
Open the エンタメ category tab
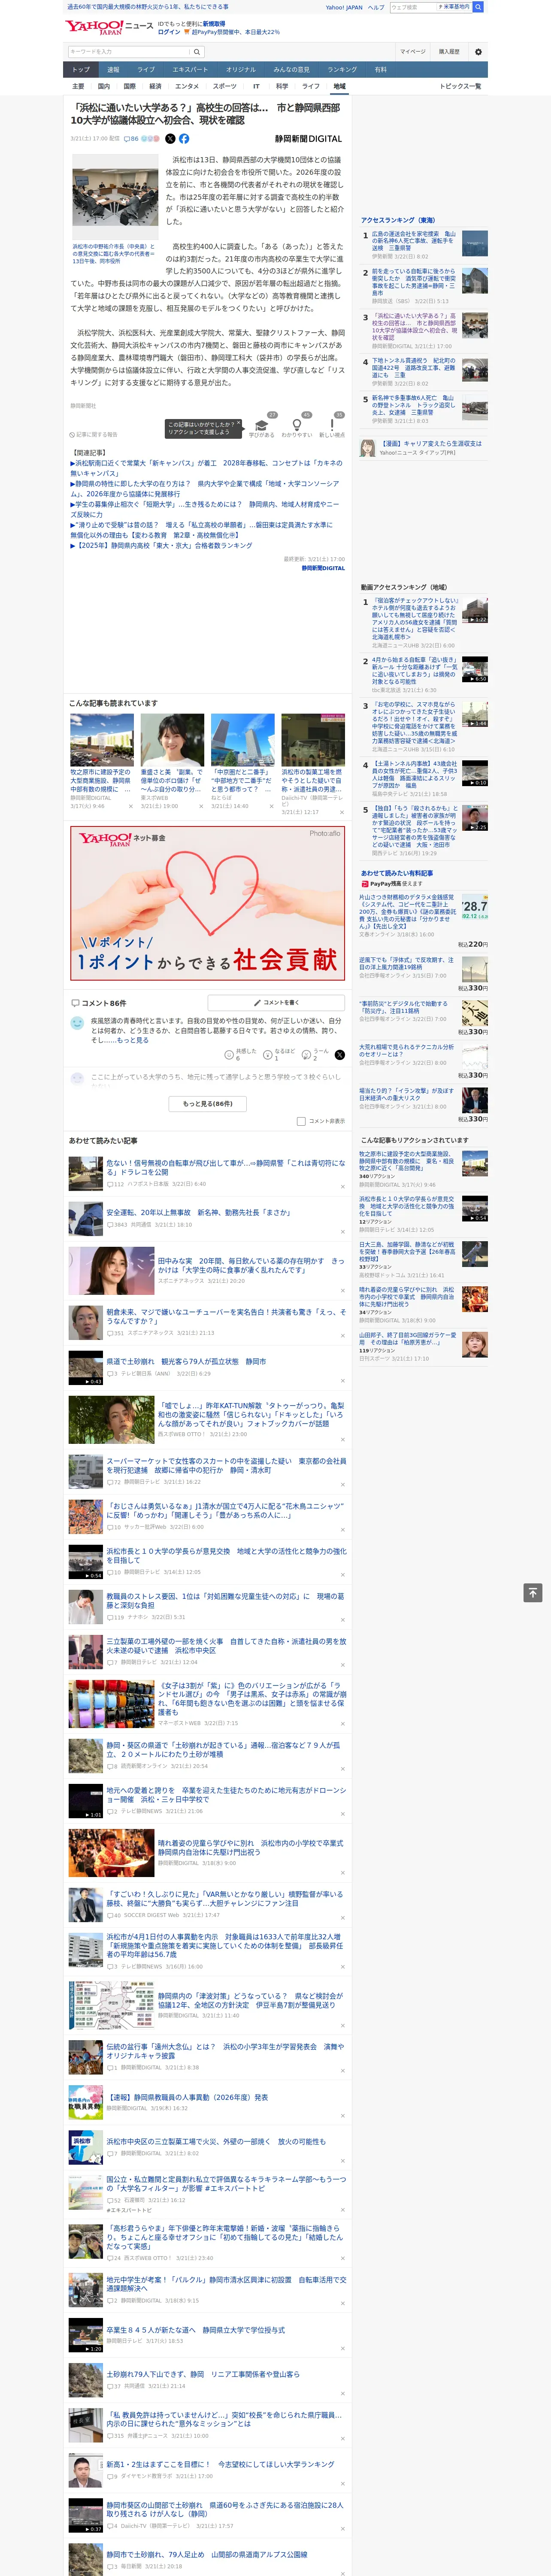(x=187, y=86)
